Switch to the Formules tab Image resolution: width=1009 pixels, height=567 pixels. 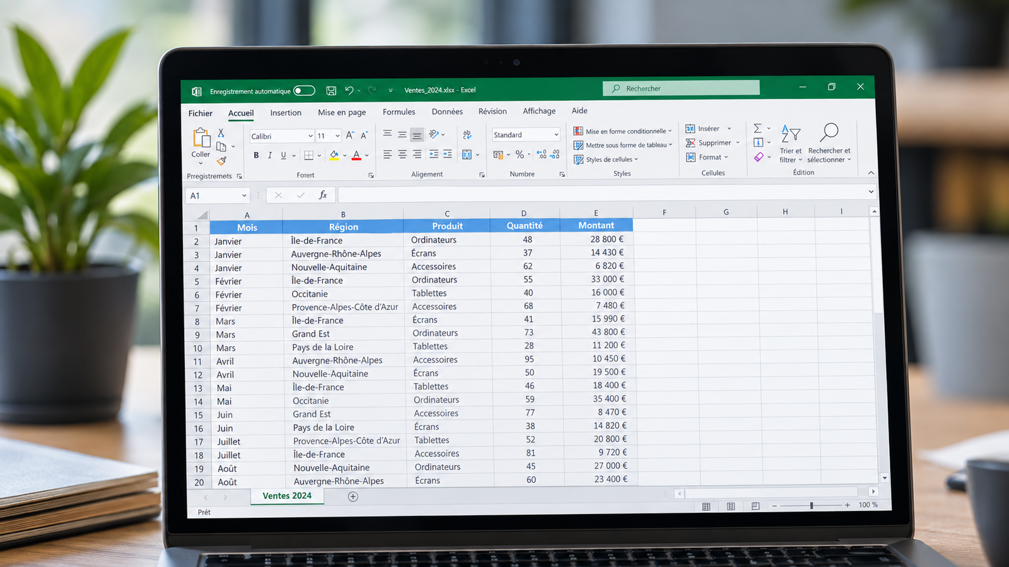[399, 112]
